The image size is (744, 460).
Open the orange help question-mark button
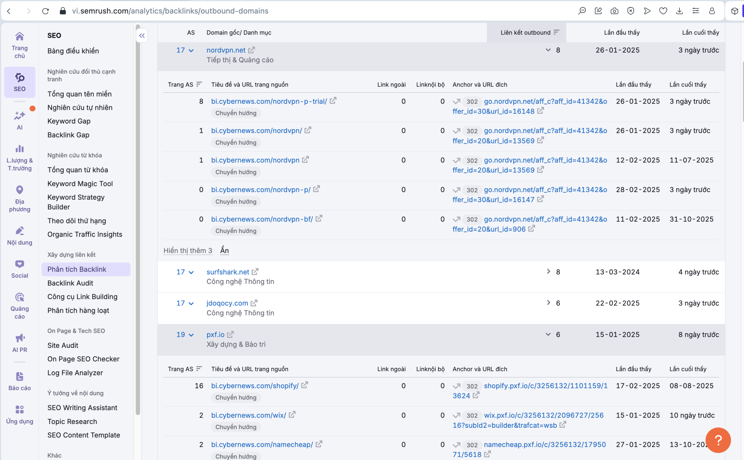(x=718, y=440)
